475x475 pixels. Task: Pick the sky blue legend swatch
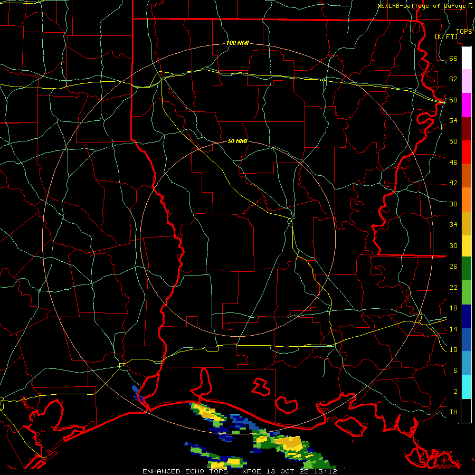pyautogui.click(x=466, y=363)
